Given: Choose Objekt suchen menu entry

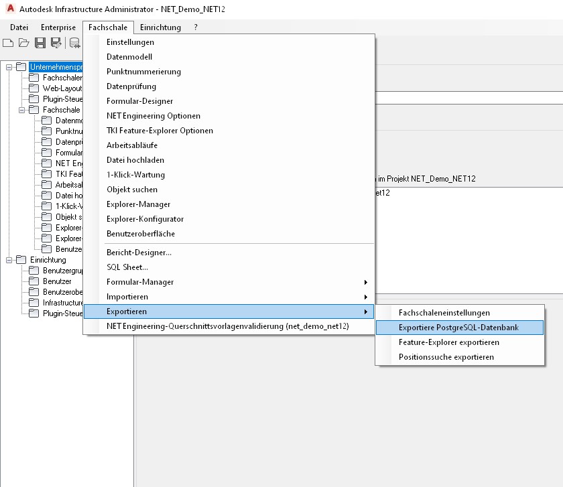Looking at the screenshot, I should point(229,190).
